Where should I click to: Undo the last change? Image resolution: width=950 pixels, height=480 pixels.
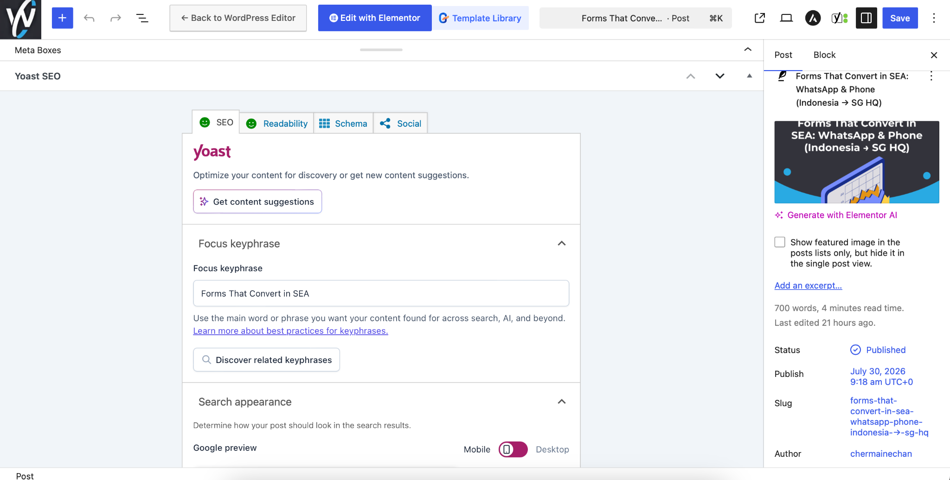point(89,18)
